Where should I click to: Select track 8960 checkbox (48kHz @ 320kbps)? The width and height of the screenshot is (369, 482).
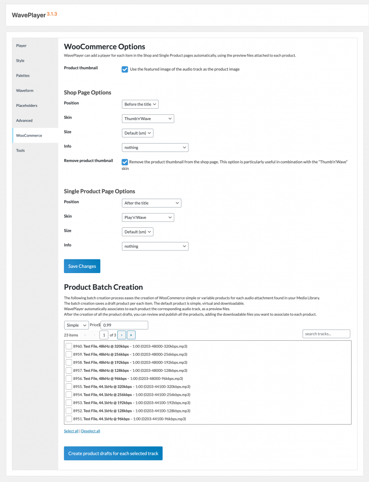coord(69,346)
